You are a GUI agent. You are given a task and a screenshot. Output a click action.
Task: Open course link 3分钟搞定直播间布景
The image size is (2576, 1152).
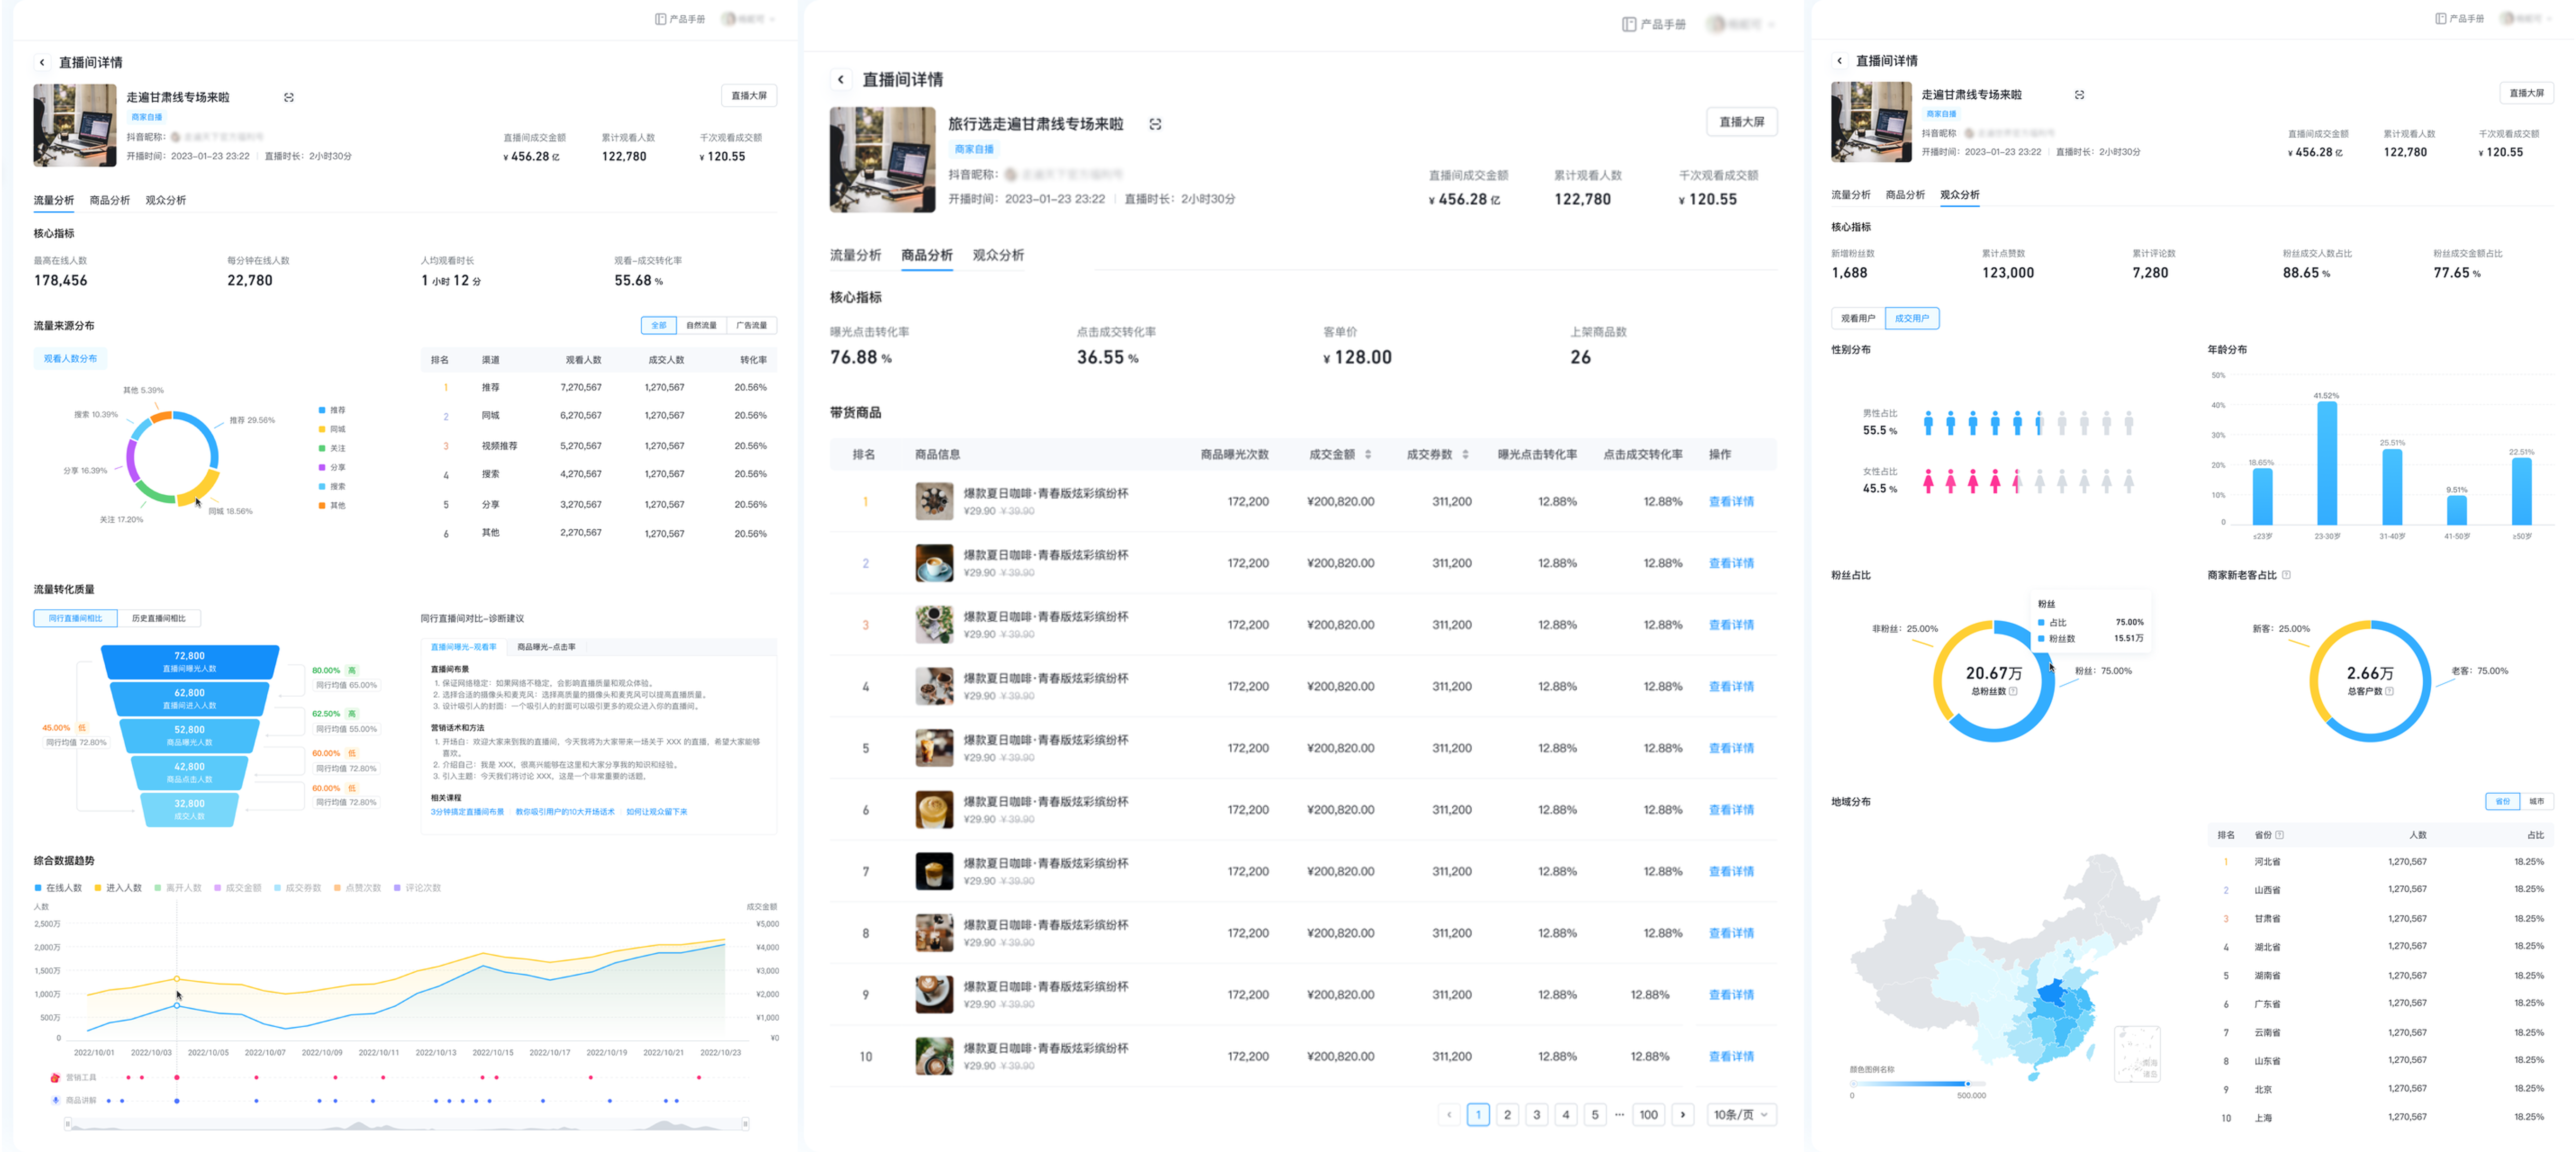[x=467, y=812]
